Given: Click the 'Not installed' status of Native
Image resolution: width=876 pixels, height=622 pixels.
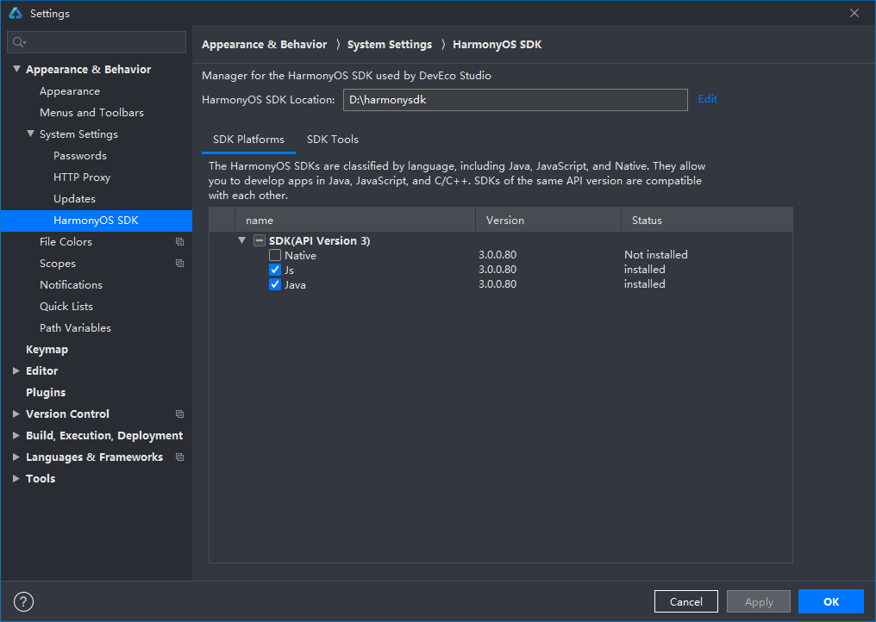Looking at the screenshot, I should pos(656,255).
